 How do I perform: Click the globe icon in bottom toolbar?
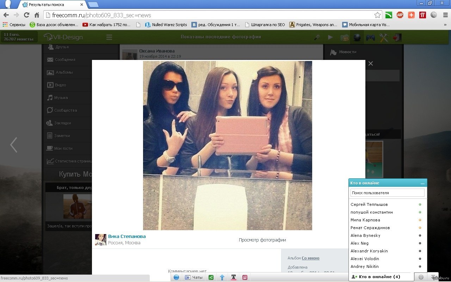[176, 277]
